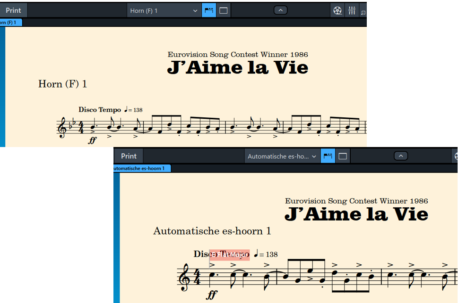Select the two-flat key signature in the Horn score

[72, 124]
